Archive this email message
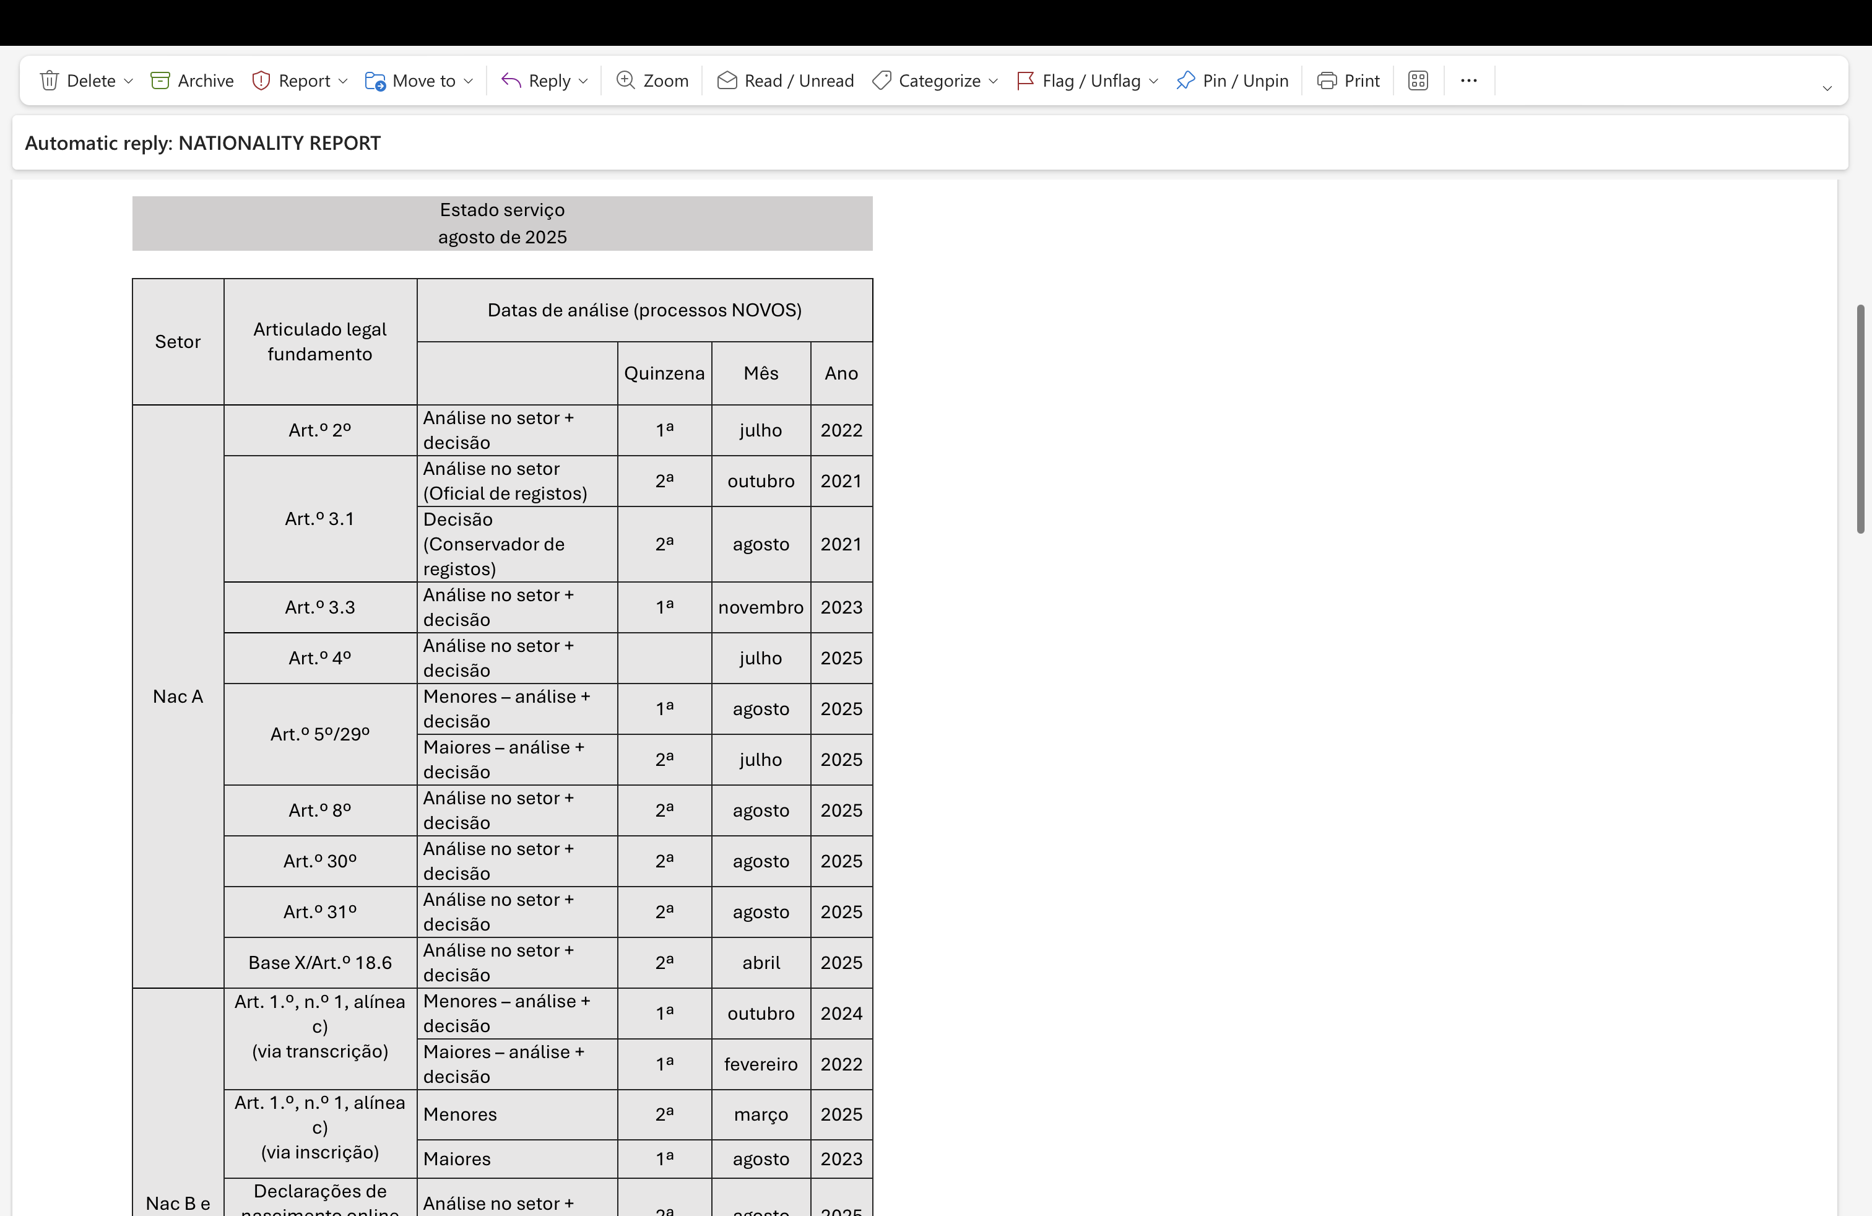 pyautogui.click(x=192, y=81)
